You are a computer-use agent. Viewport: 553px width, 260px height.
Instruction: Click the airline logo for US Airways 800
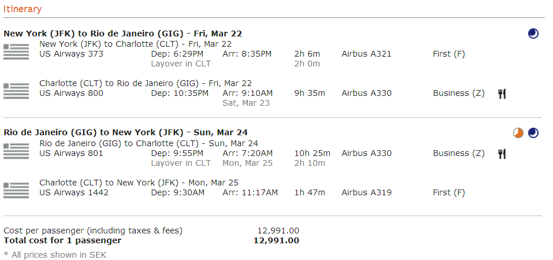16,91
